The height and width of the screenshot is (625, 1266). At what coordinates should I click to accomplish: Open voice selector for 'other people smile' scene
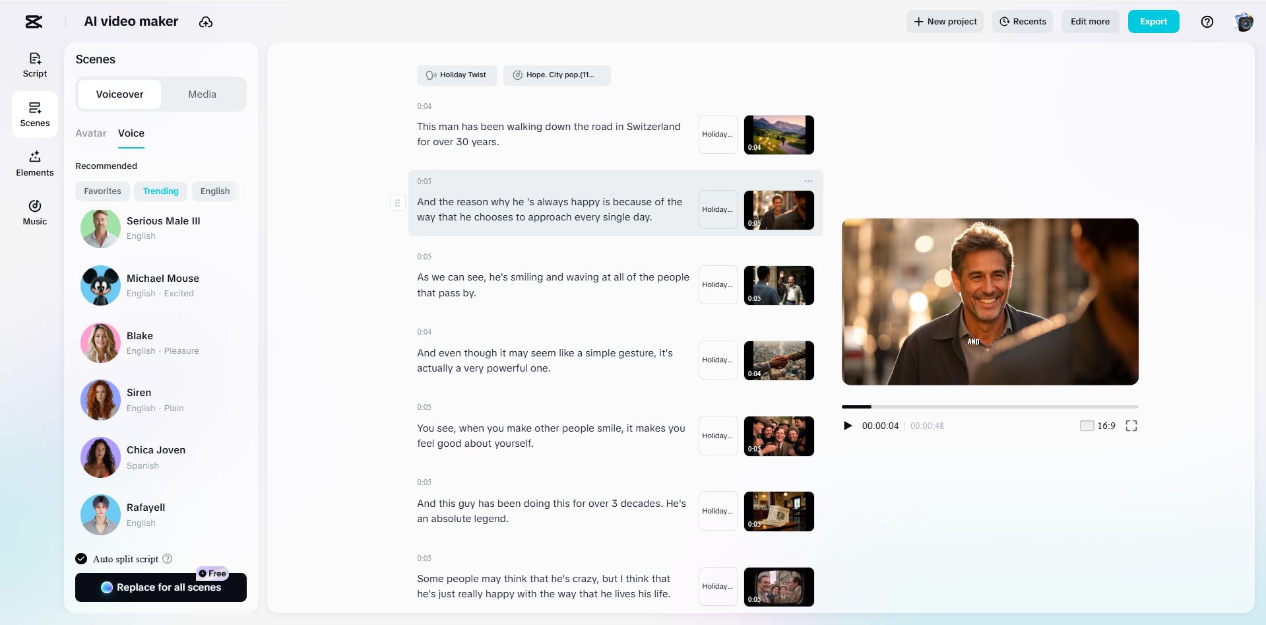718,436
